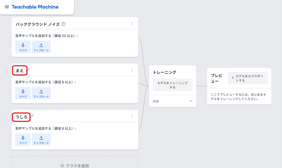
Task: Click the Teachable Machine logo title
Action: 35,7
